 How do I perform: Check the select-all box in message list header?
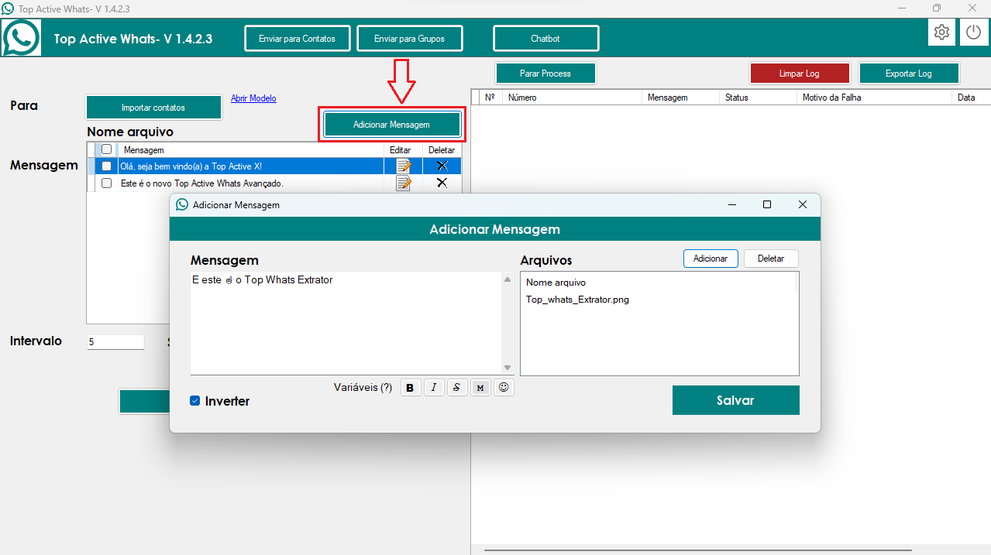[x=107, y=149]
